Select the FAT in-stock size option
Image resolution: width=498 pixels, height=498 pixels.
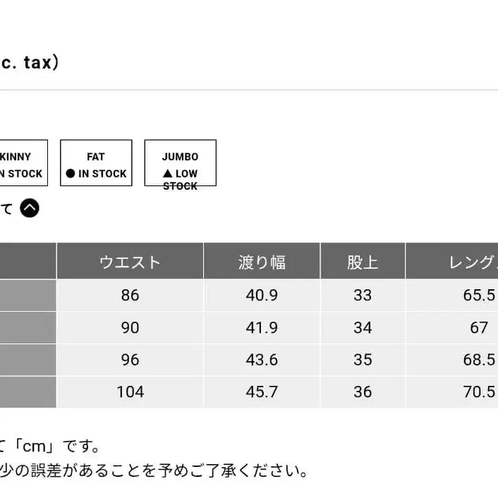tap(96, 164)
